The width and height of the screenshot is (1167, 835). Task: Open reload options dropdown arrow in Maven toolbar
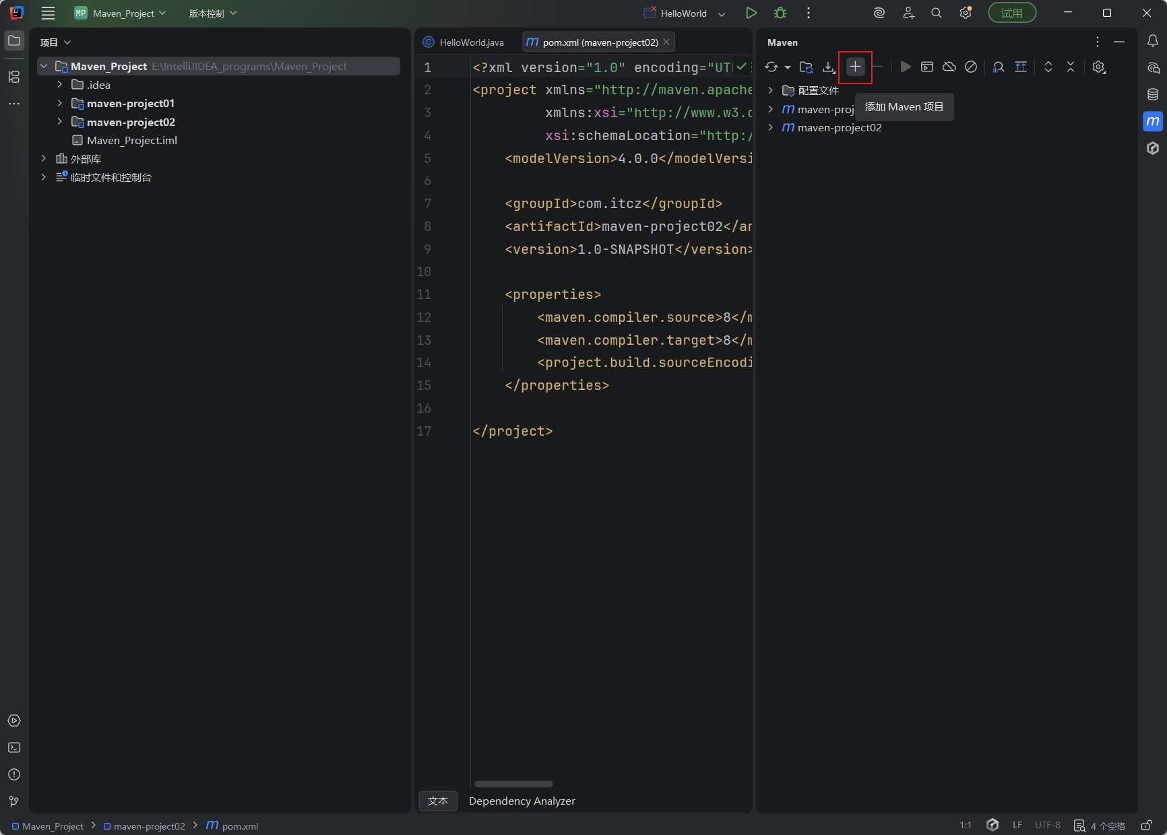click(788, 67)
